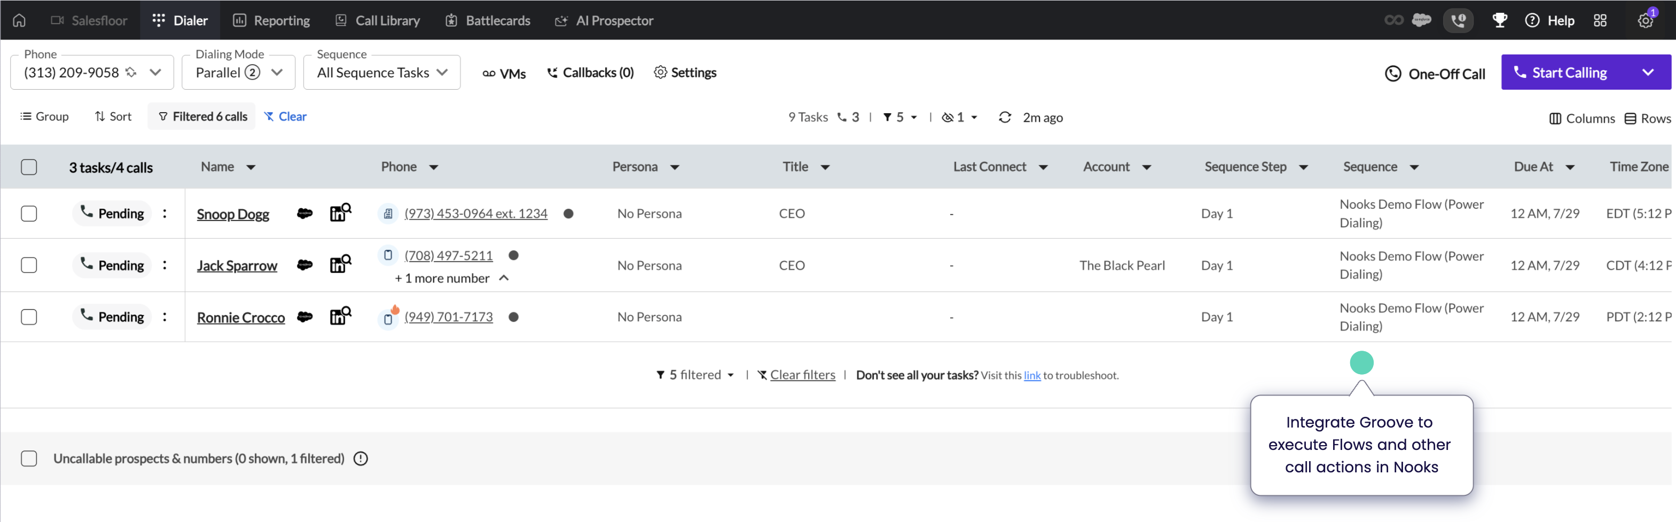Open the Reporting tab
Viewport: 1676px width, 522px height.
pos(271,20)
